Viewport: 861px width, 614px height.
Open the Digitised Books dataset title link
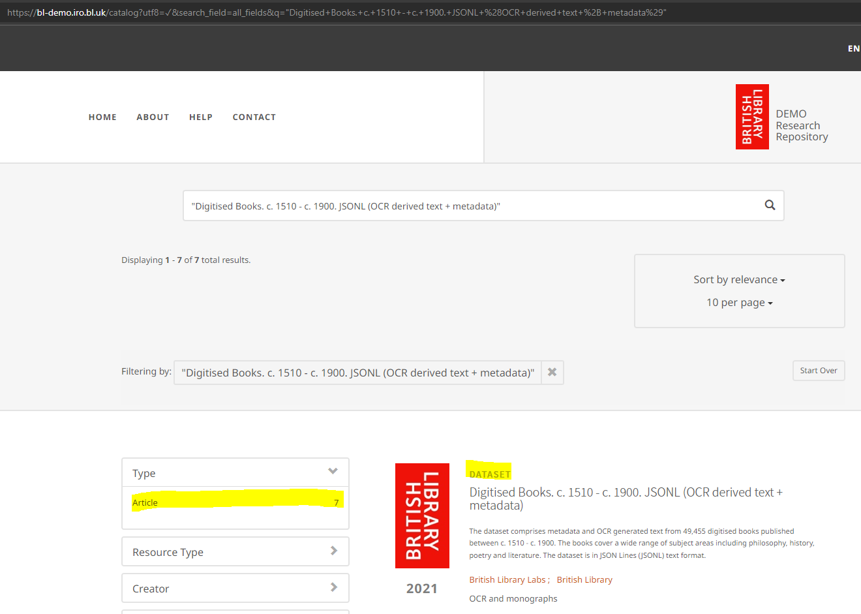coord(626,499)
